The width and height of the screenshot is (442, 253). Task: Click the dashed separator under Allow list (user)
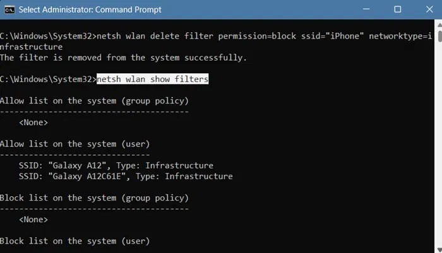click(x=75, y=155)
